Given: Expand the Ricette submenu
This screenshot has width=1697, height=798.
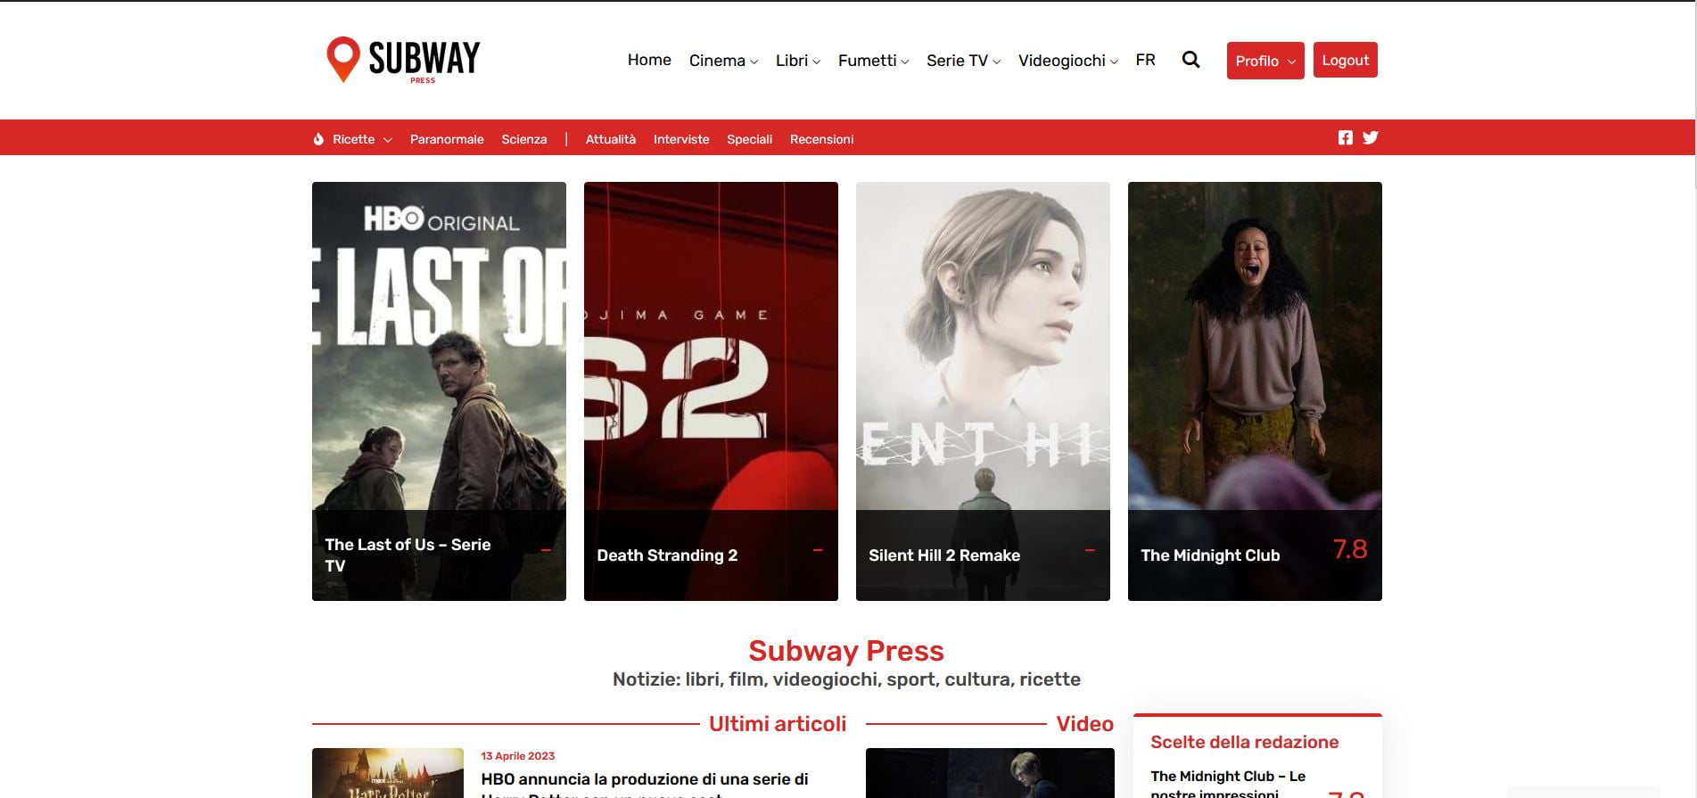Looking at the screenshot, I should coord(362,139).
